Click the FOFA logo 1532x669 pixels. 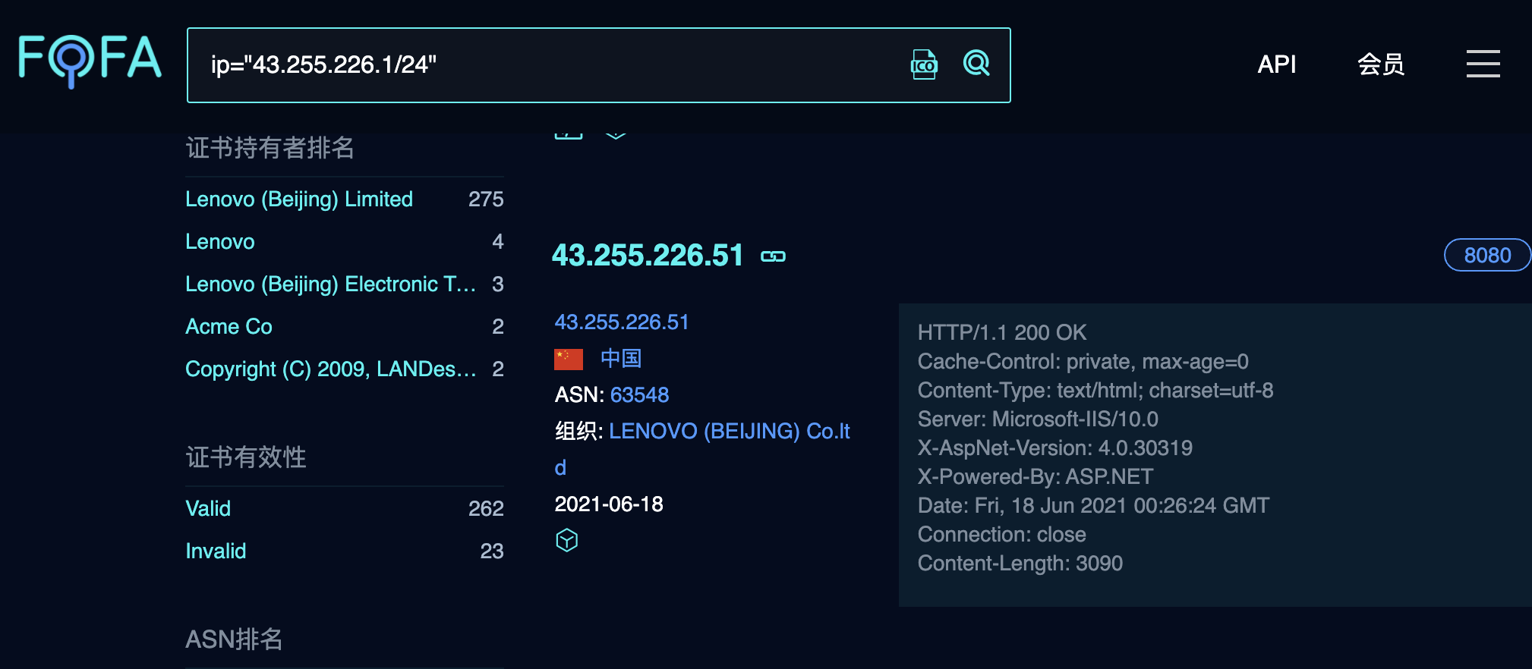pos(90,60)
